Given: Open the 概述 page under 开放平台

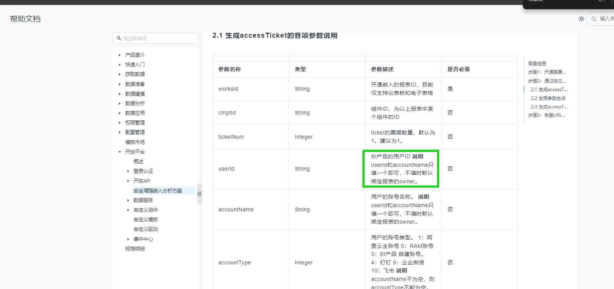Looking at the screenshot, I should pos(138,162).
